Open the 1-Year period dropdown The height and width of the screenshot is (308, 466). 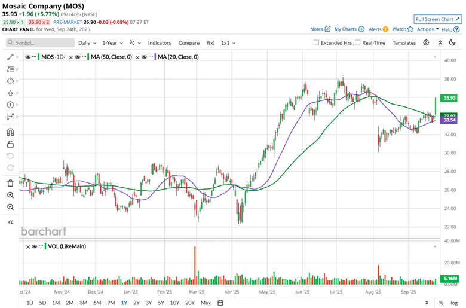coord(113,43)
